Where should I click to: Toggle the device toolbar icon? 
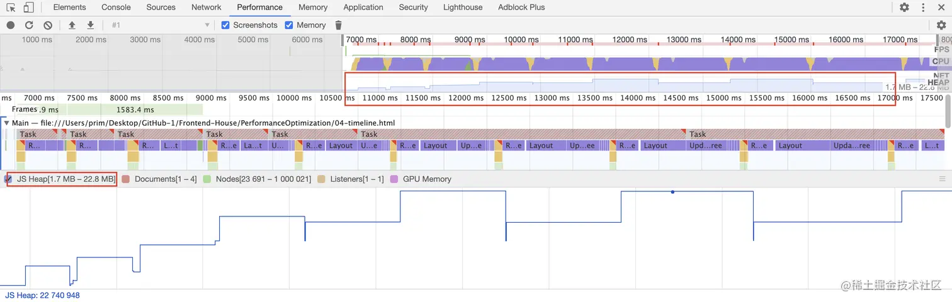29,8
